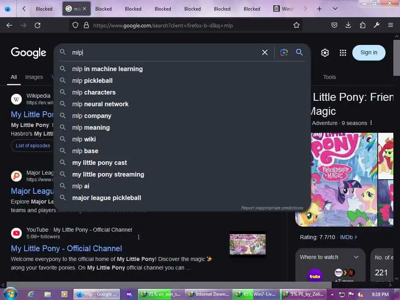Image resolution: width=400 pixels, height=300 pixels.
Task: Switch to the Wind browser tab
Action: click(284, 9)
